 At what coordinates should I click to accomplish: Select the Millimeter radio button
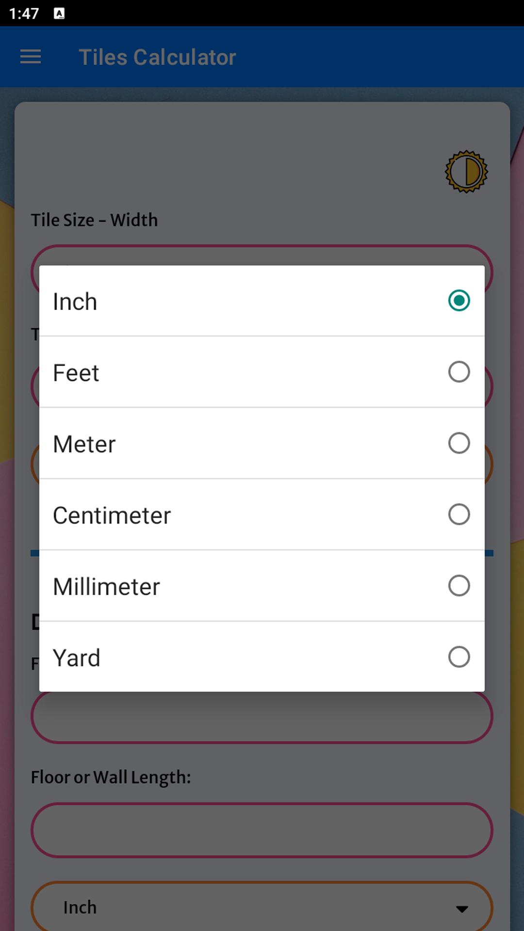(x=459, y=586)
